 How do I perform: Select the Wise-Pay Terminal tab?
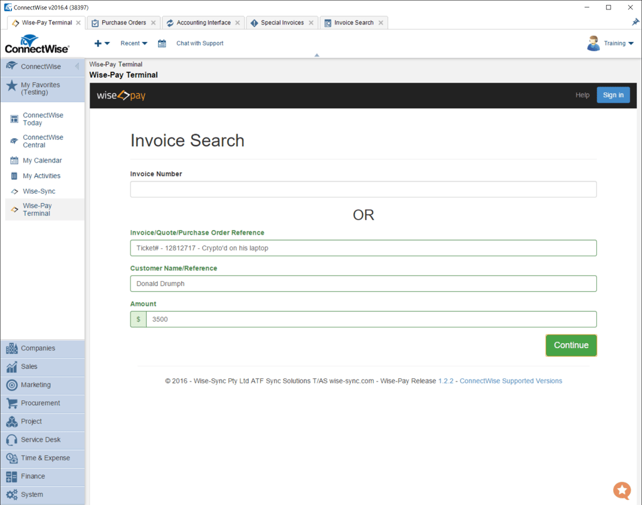point(46,23)
